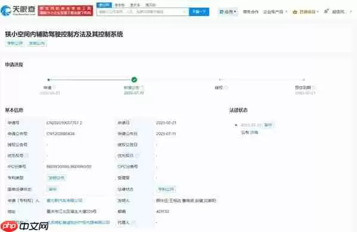The height and width of the screenshot is (232, 357).
Task: Expand the 开通会员 dropdown arrow
Action: pos(317,12)
